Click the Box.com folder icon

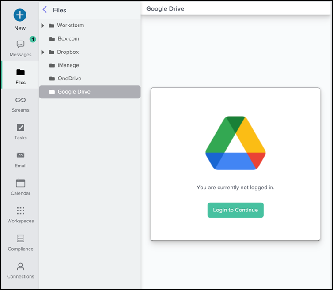(x=52, y=39)
